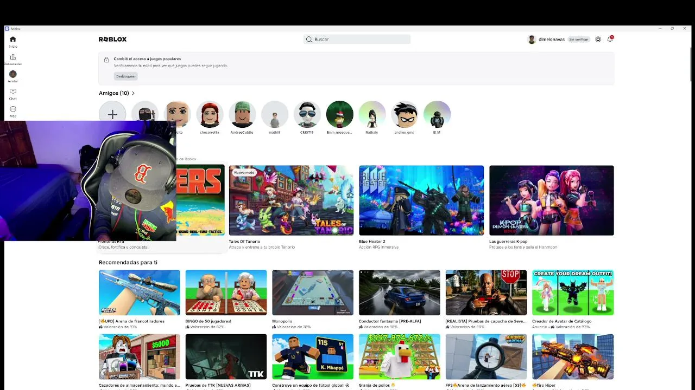This screenshot has width=695, height=390.
Task: Open Nathaly's friend avatar
Action: 372,114
